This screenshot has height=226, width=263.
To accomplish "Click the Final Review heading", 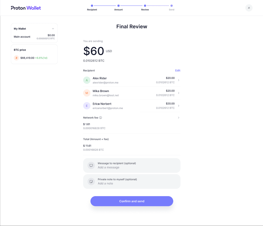I will pyautogui.click(x=132, y=27).
